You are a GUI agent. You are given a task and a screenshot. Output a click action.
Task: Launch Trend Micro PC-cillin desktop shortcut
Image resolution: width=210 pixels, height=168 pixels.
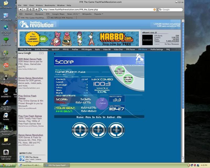[6, 105]
